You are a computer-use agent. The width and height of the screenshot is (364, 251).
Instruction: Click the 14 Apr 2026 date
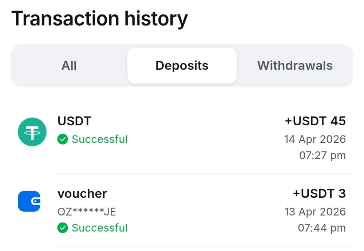coord(315,139)
